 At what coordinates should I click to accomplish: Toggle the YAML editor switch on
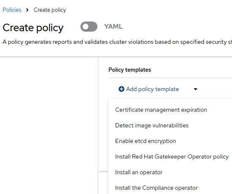(89, 27)
